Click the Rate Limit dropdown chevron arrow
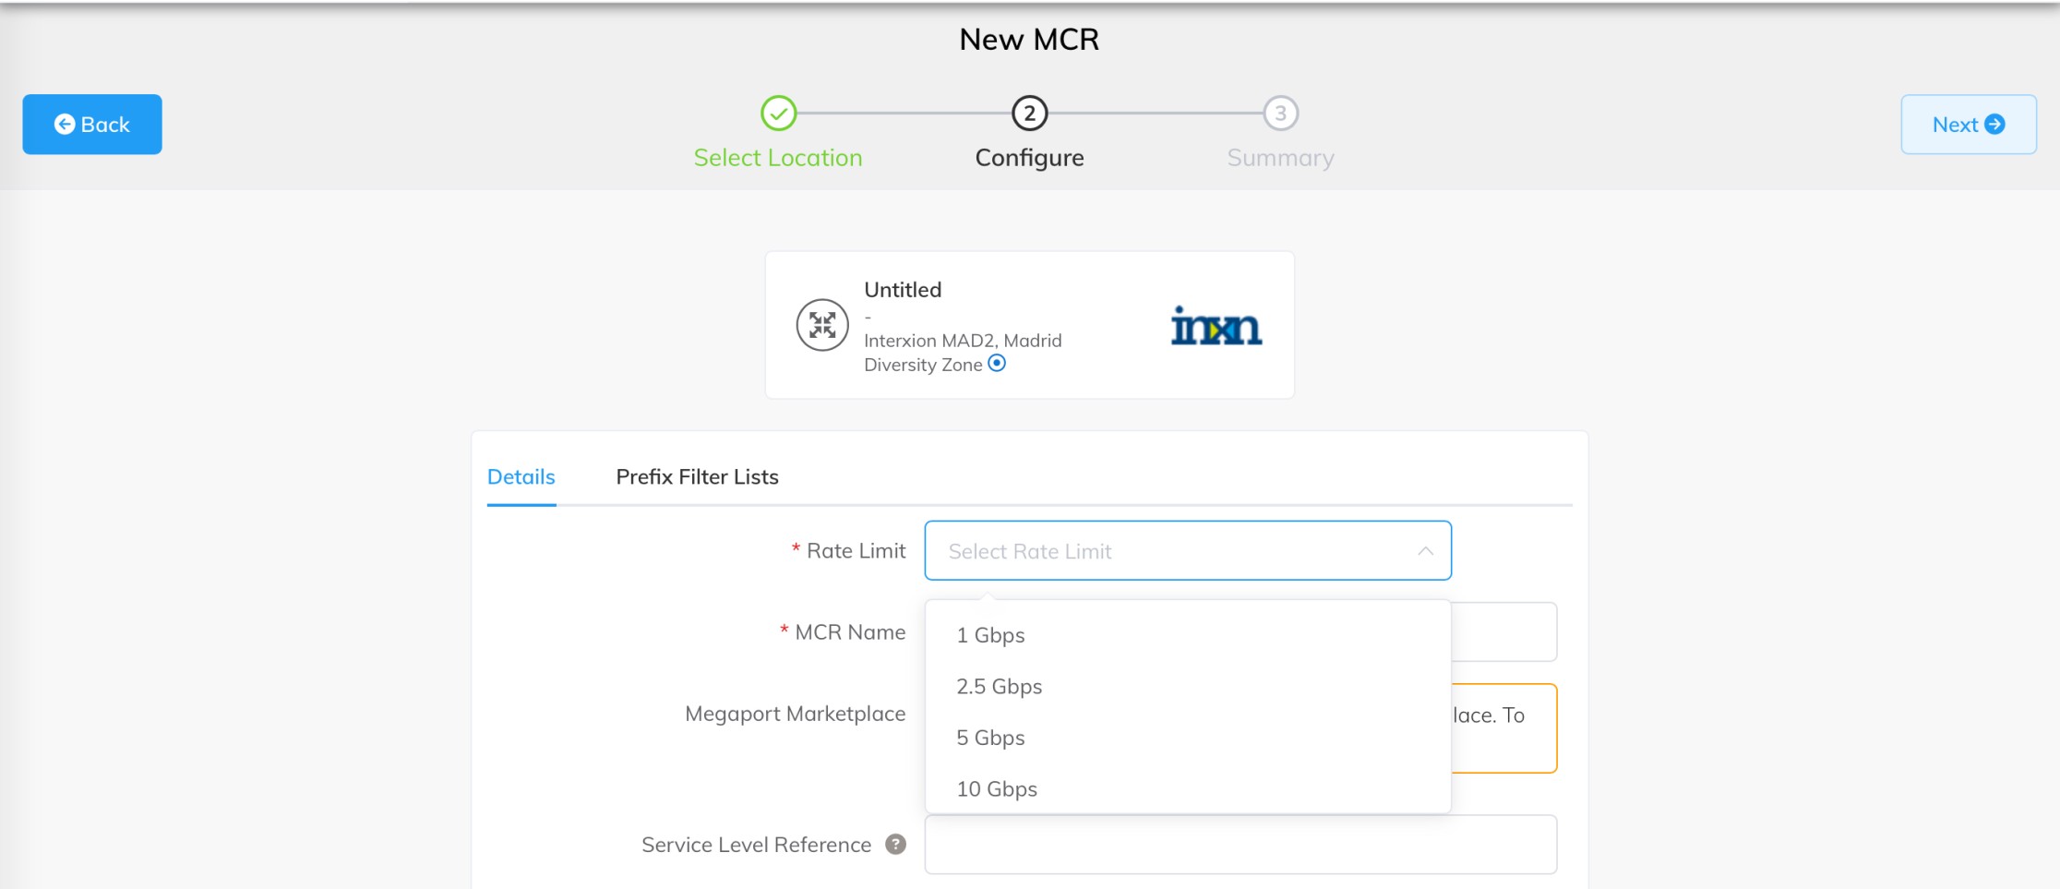 click(x=1425, y=551)
